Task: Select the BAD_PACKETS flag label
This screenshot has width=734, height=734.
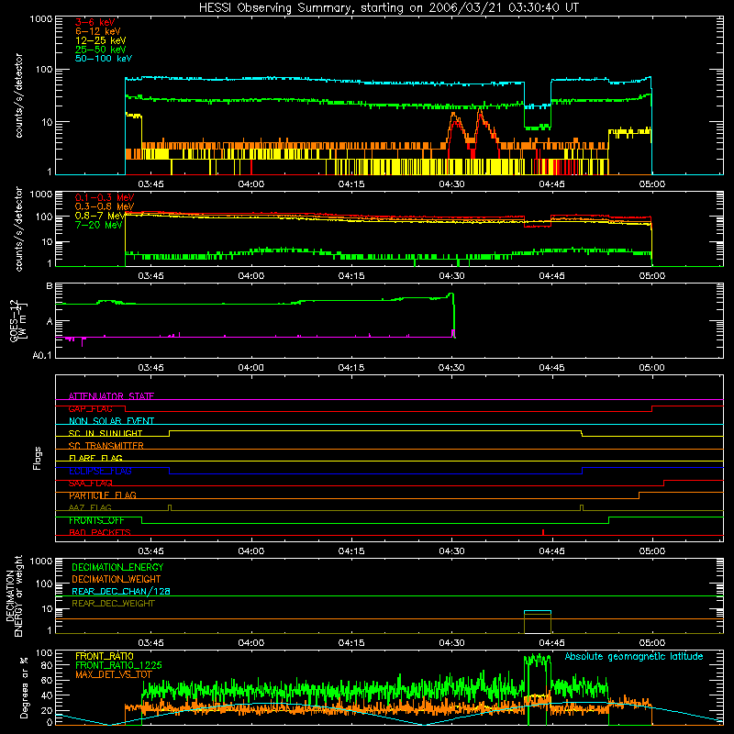Action: [x=100, y=532]
